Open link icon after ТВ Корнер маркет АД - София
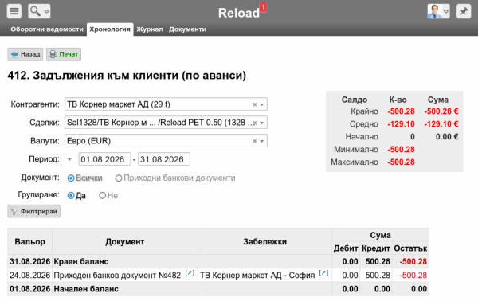Viewport: 478px width, 305px height. [x=323, y=272]
